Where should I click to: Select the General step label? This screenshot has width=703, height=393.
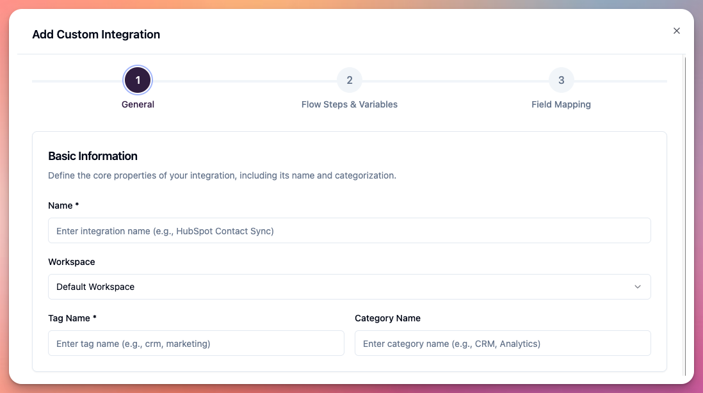pyautogui.click(x=138, y=104)
